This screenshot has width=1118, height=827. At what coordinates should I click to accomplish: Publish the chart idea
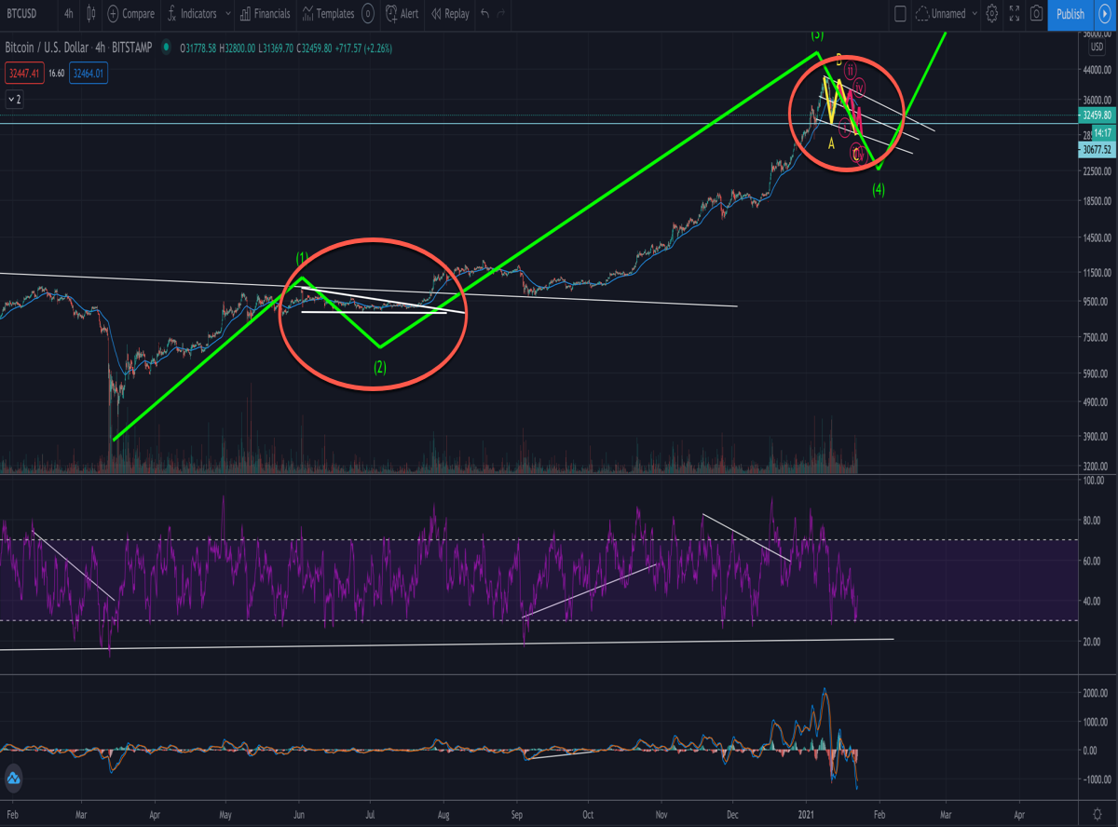1070,14
